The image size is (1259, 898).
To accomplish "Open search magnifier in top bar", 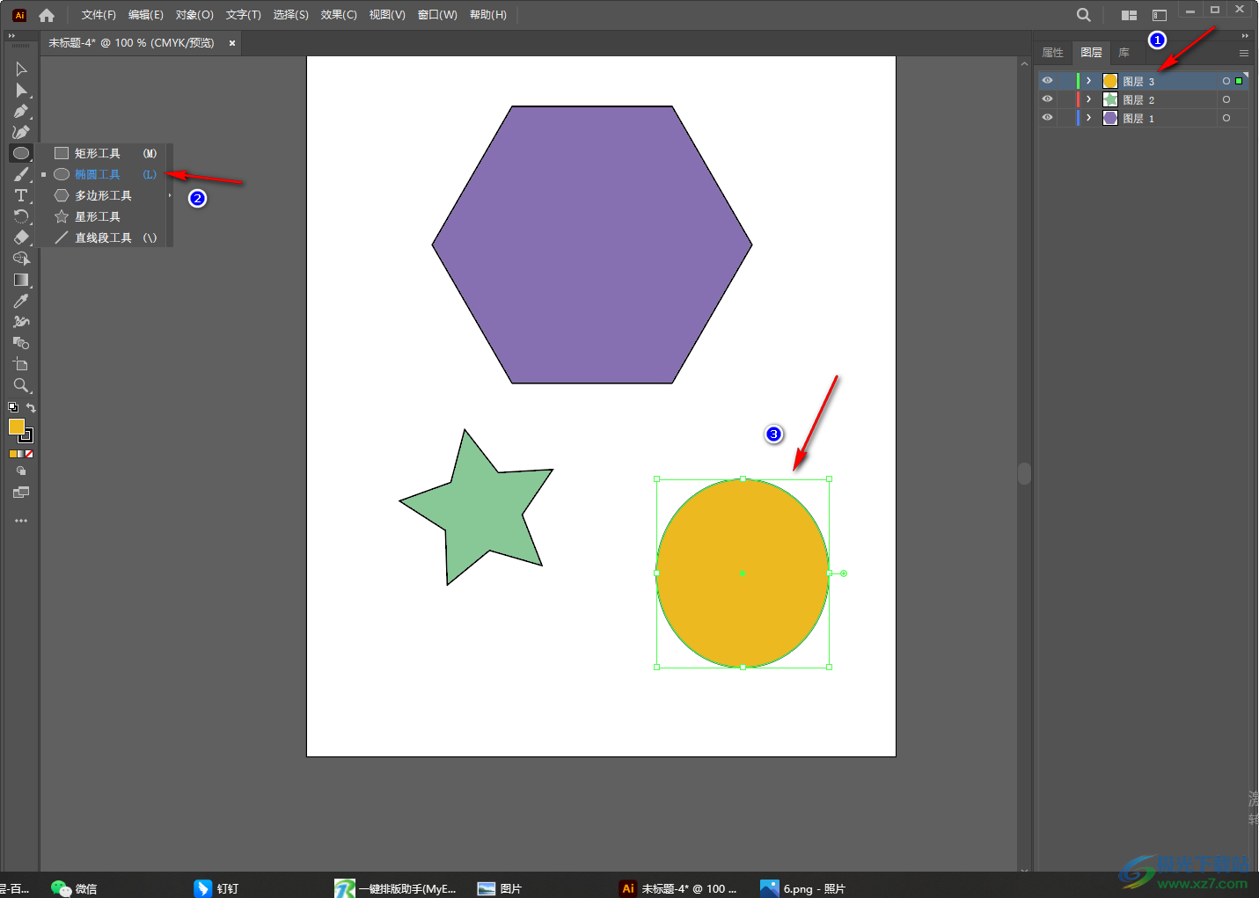I will click(1083, 15).
